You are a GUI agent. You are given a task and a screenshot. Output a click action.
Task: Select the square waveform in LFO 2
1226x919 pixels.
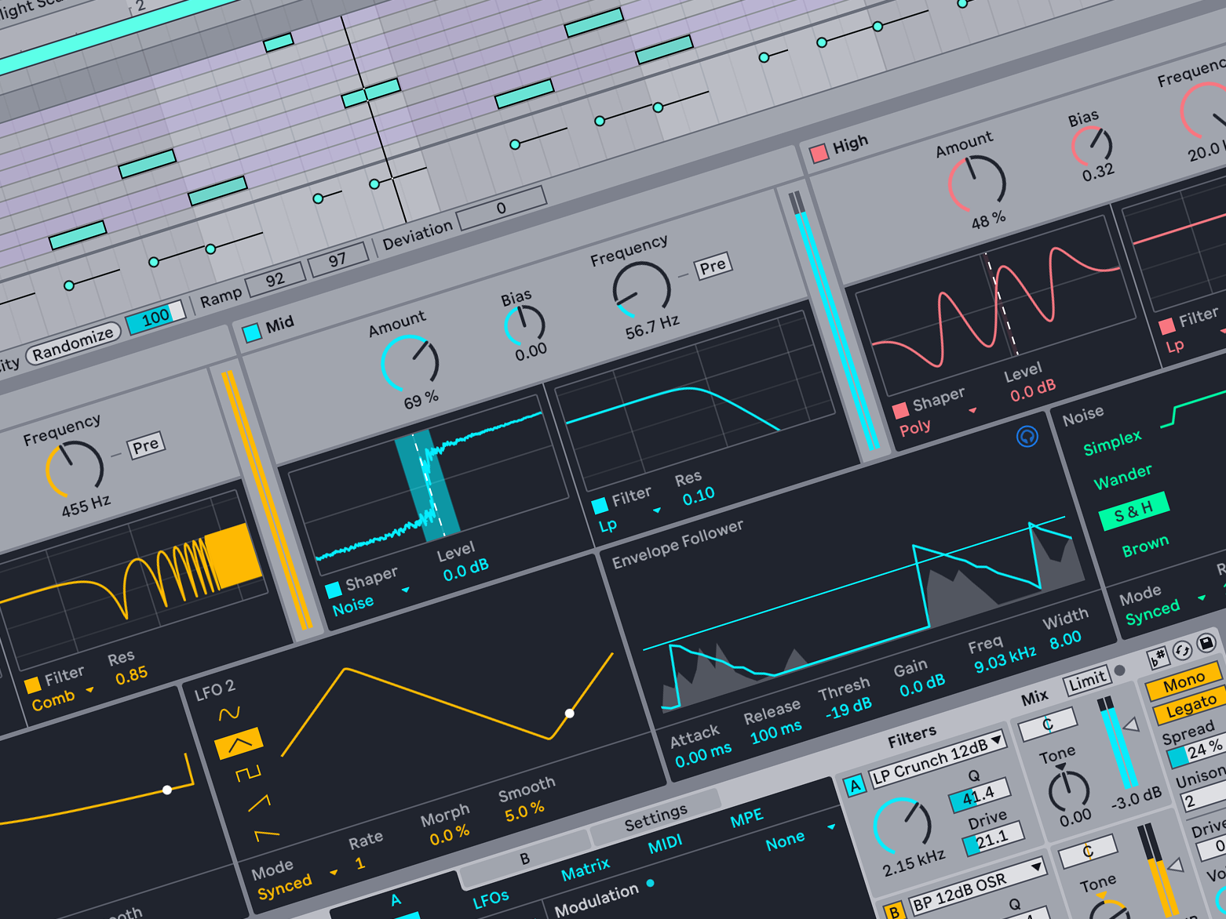247,774
